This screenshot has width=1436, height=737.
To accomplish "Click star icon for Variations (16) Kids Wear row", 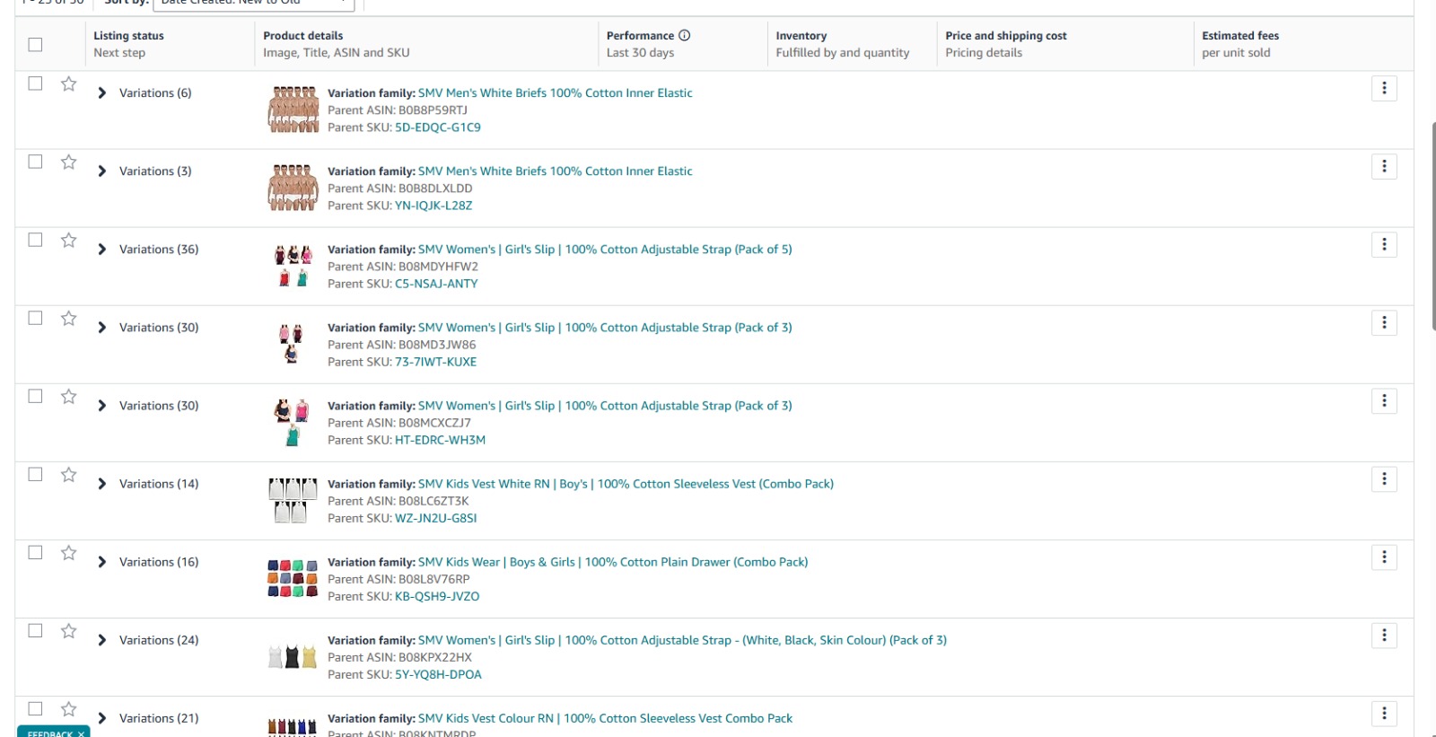I will coord(68,553).
